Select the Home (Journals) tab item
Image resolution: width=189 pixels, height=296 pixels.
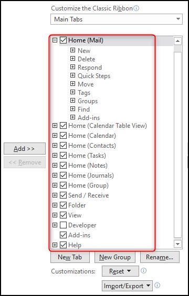point(91,176)
